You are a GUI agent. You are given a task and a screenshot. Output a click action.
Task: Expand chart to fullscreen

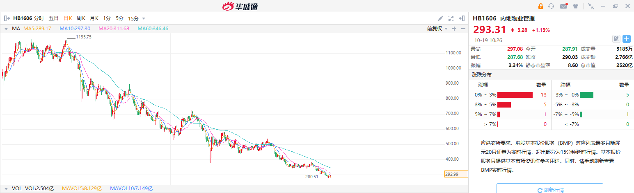click(x=451, y=18)
